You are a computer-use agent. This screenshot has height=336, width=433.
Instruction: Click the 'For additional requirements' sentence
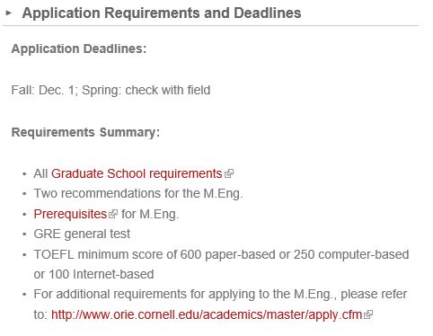[220, 295]
